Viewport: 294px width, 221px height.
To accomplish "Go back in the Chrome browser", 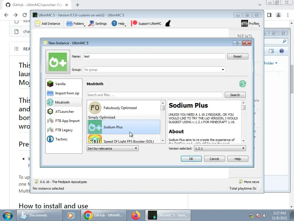I will click(x=6, y=15).
